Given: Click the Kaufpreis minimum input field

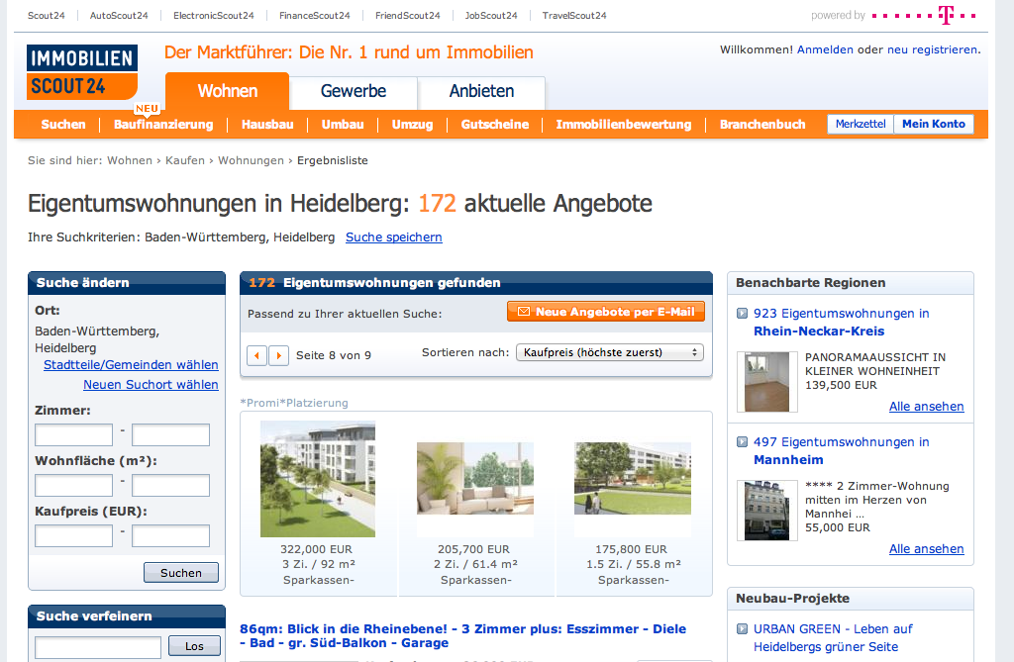Looking at the screenshot, I should coord(73,536).
